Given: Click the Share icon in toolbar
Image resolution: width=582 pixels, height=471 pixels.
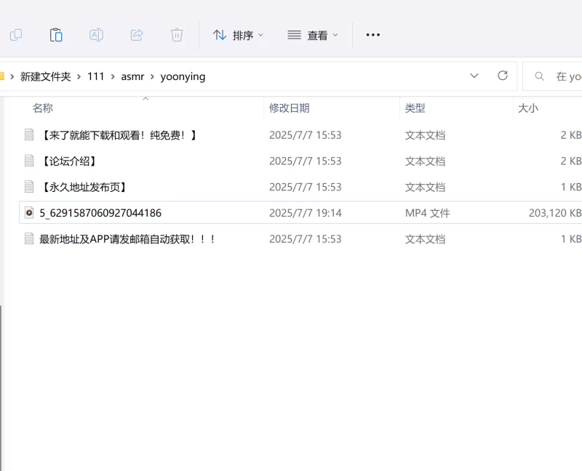Looking at the screenshot, I should pyautogui.click(x=137, y=35).
